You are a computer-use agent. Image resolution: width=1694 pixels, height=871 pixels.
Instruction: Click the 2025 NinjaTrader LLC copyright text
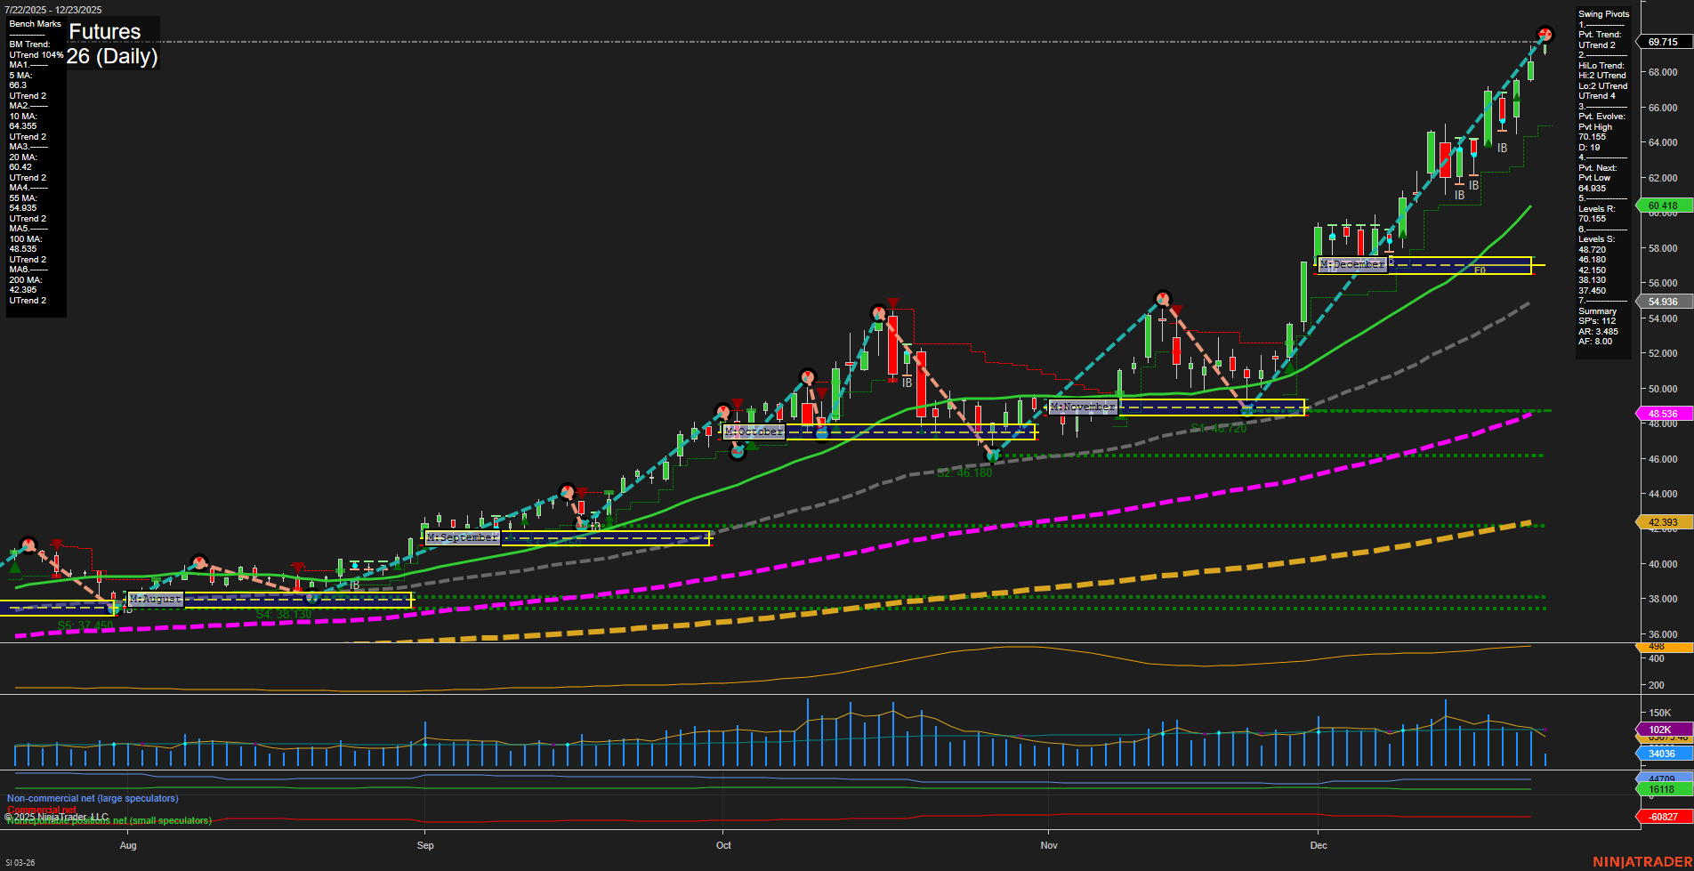click(55, 815)
